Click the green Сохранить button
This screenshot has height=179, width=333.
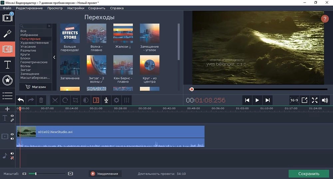click(x=309, y=173)
